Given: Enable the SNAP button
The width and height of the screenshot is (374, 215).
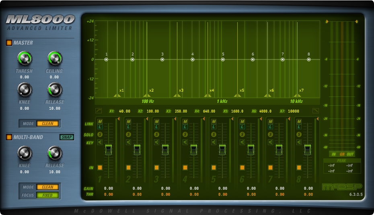Looking at the screenshot, I should tap(66, 137).
